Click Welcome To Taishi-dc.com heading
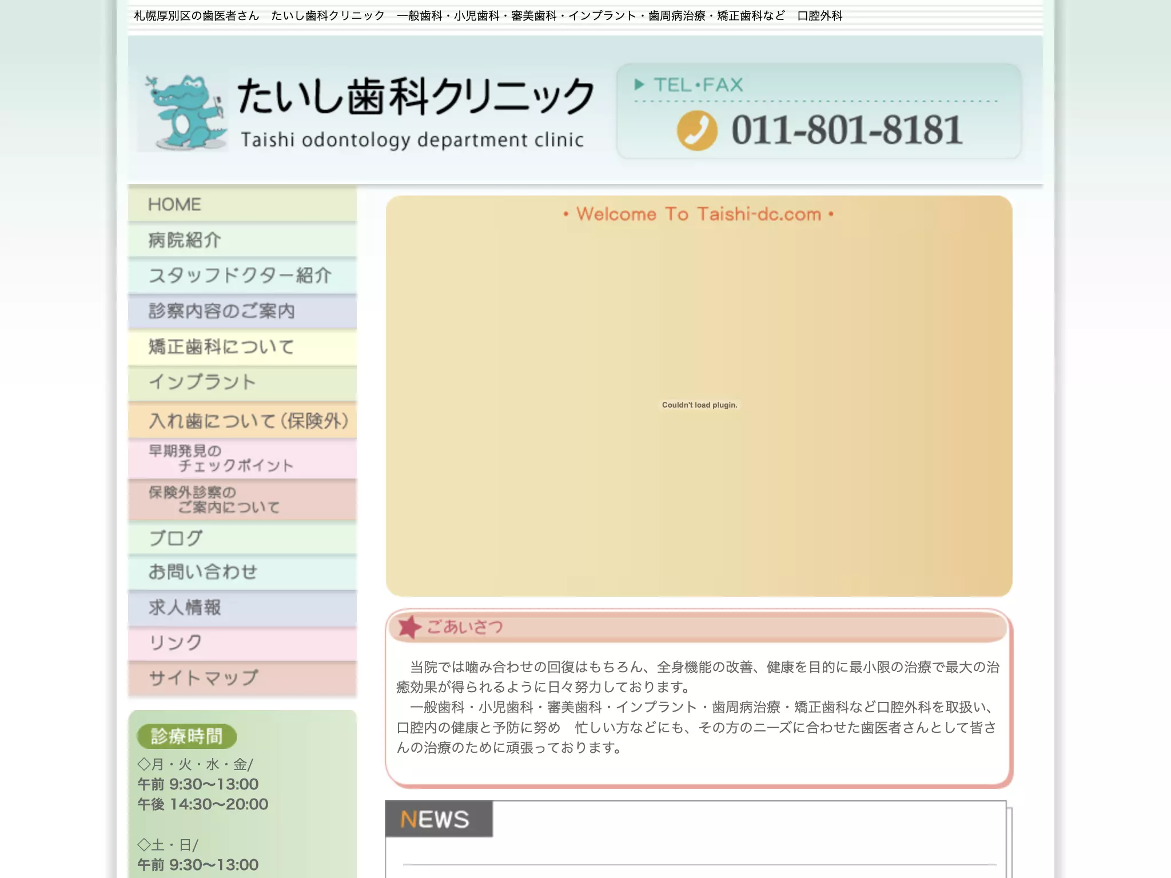 coord(698,214)
